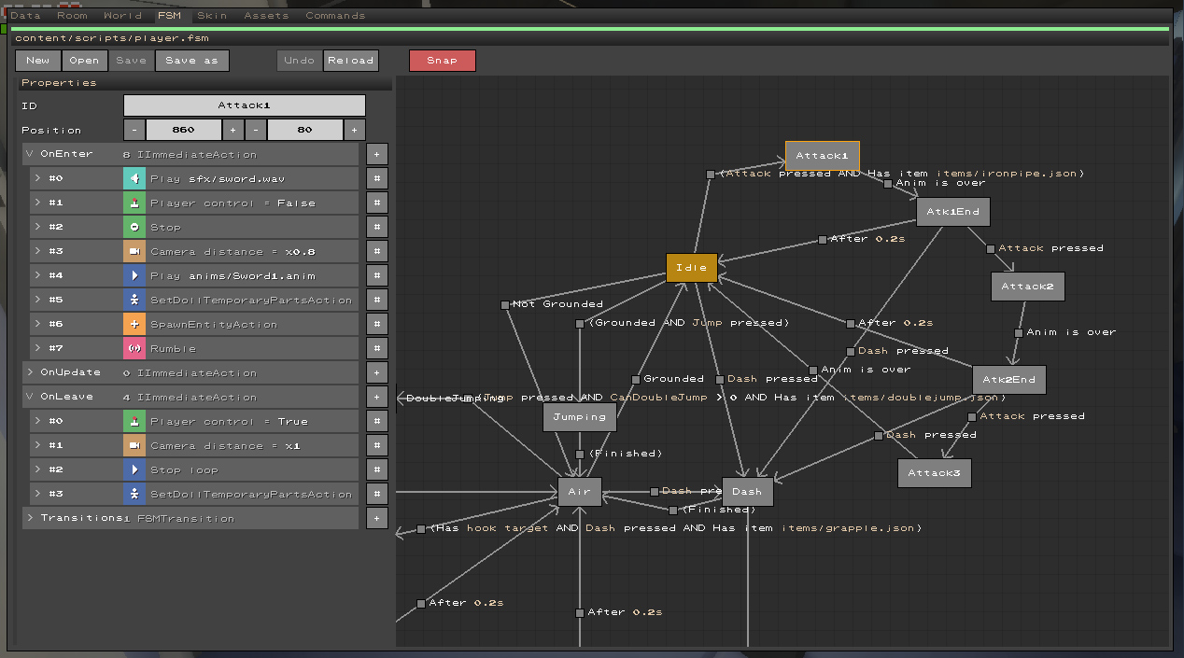This screenshot has height=658, width=1184.
Task: Add a new OnUpdate action with plus button
Action: click(x=377, y=372)
